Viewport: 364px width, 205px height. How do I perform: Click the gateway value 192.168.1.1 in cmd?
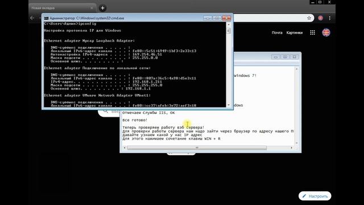click(138, 89)
